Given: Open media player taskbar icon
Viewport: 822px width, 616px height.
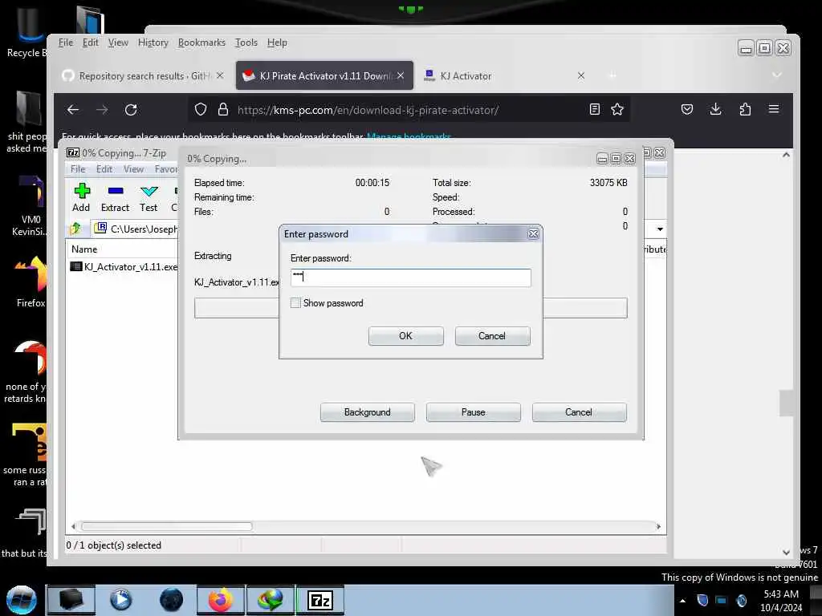Looking at the screenshot, I should click(121, 600).
